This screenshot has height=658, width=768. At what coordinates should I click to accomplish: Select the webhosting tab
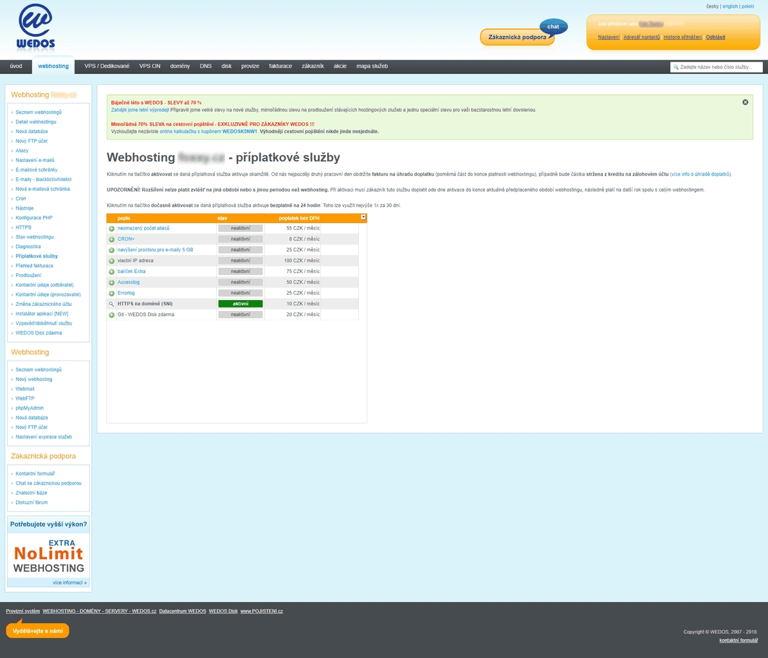(x=53, y=66)
